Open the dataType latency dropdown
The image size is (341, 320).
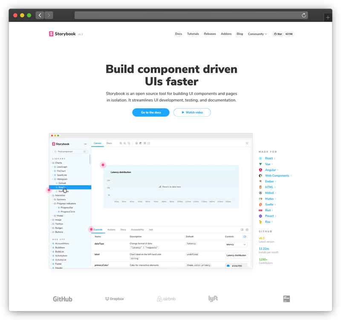pos(236,245)
